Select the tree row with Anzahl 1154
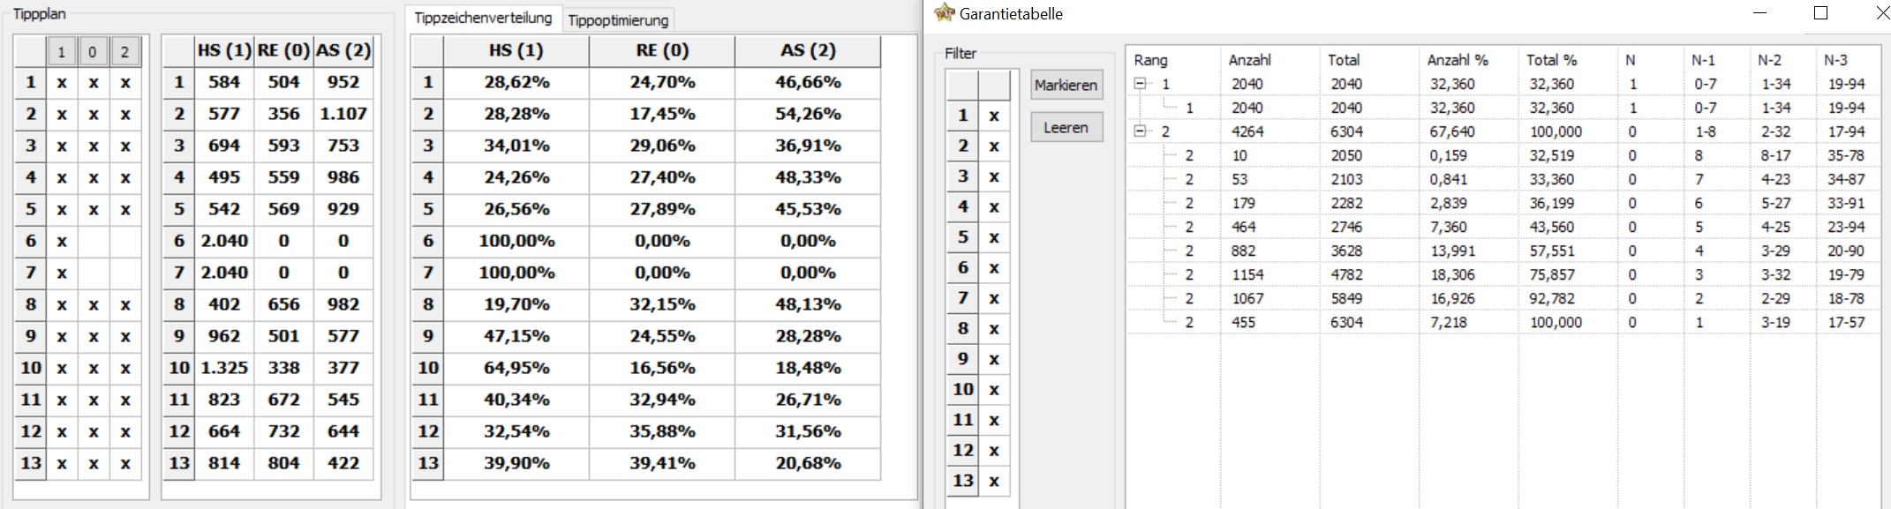Viewport: 1891px width, 509px height. [1247, 274]
